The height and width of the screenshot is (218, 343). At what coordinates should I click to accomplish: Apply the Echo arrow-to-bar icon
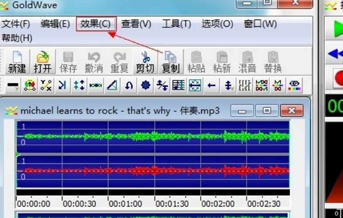(x=62, y=85)
